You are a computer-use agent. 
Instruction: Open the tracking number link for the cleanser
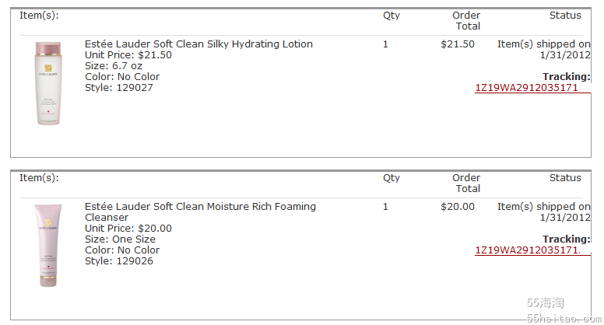pos(527,250)
